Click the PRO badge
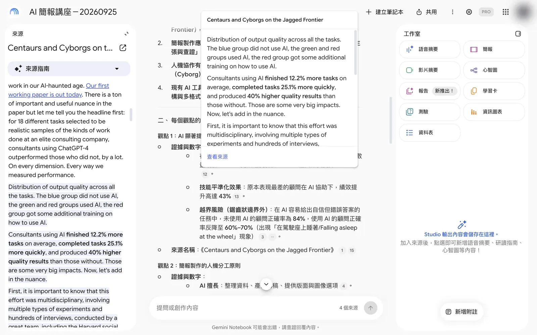The image size is (537, 335). tap(486, 12)
